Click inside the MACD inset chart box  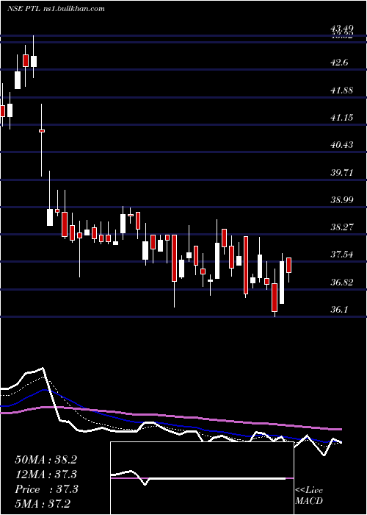[202, 478]
